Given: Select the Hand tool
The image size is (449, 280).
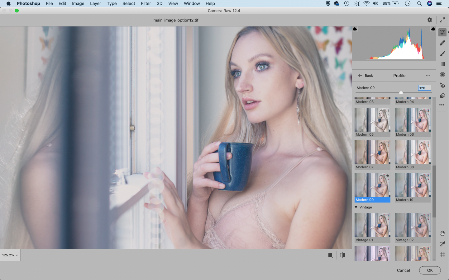Looking at the screenshot, I should (x=442, y=233).
